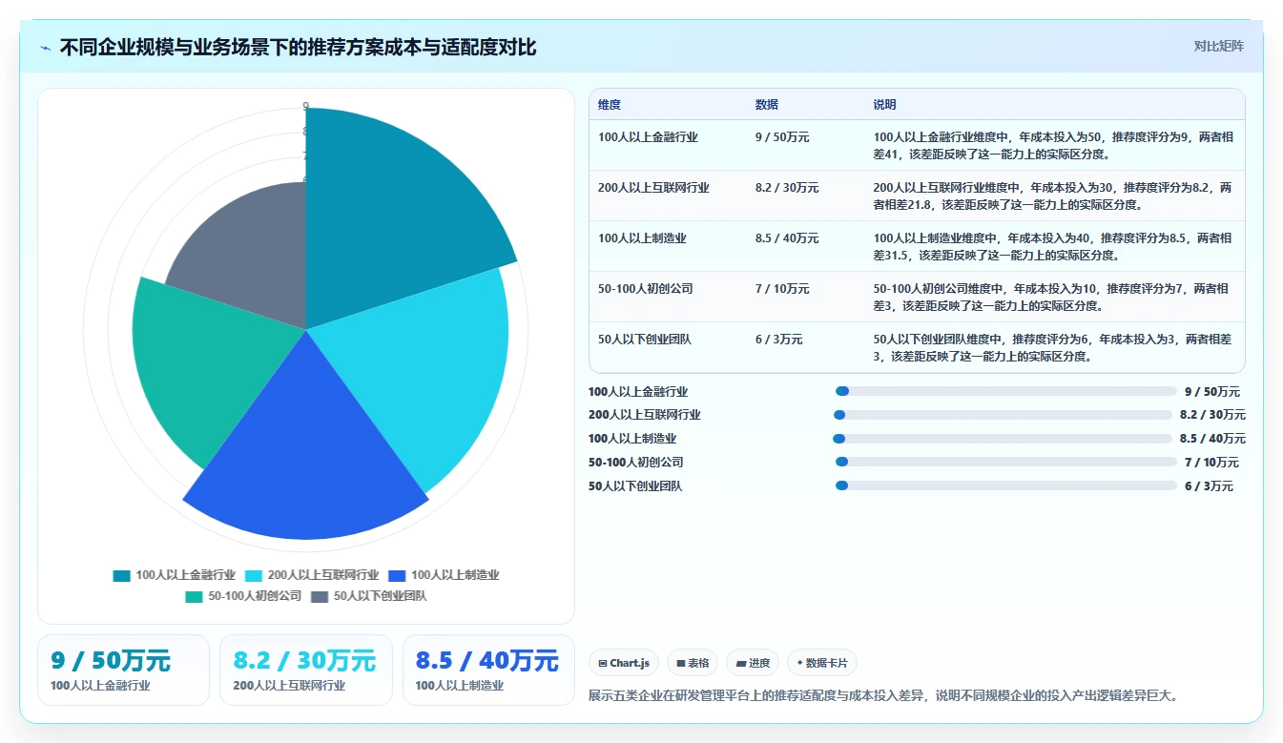This screenshot has width=1283, height=743.
Task: Click progress value 6 / 3万元
Action: (x=1209, y=486)
